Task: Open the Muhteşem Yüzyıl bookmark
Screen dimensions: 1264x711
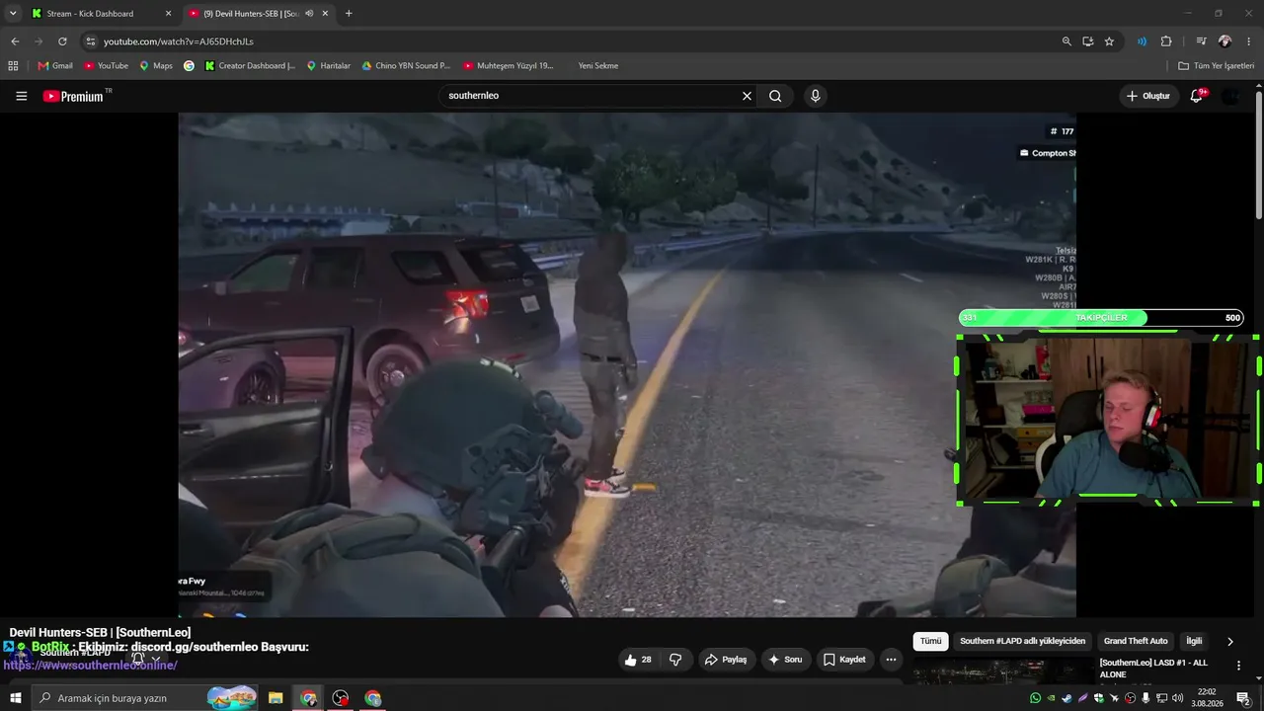Action: 509,66
